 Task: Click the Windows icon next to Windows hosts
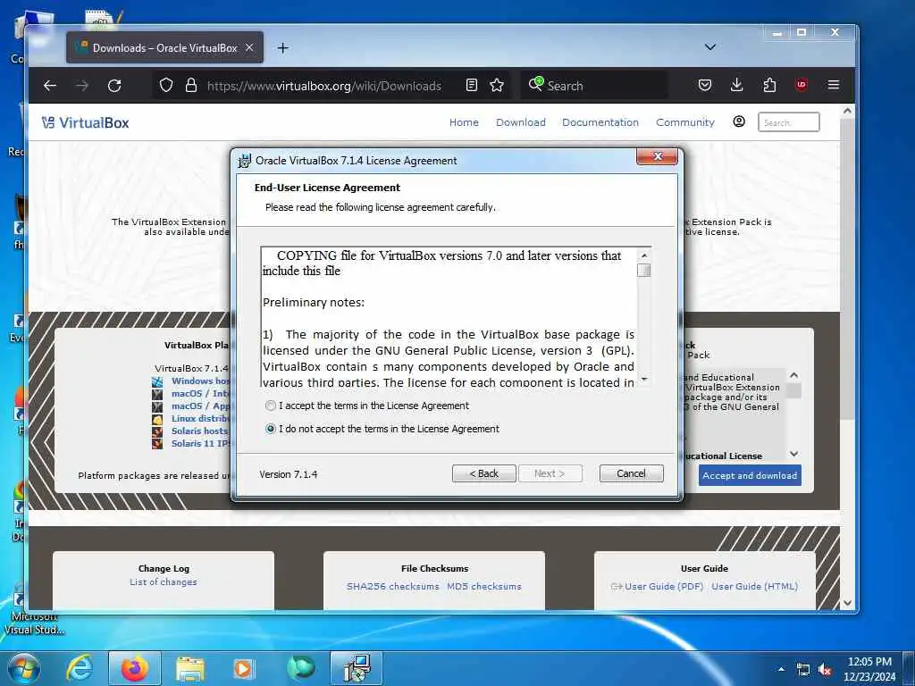157,381
